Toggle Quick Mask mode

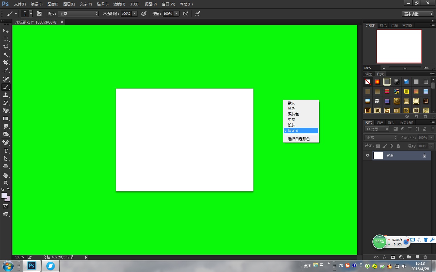[x=6, y=206]
